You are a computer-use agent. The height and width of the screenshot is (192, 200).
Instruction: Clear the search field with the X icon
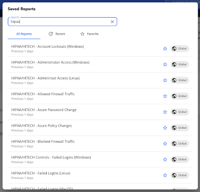coord(112,22)
